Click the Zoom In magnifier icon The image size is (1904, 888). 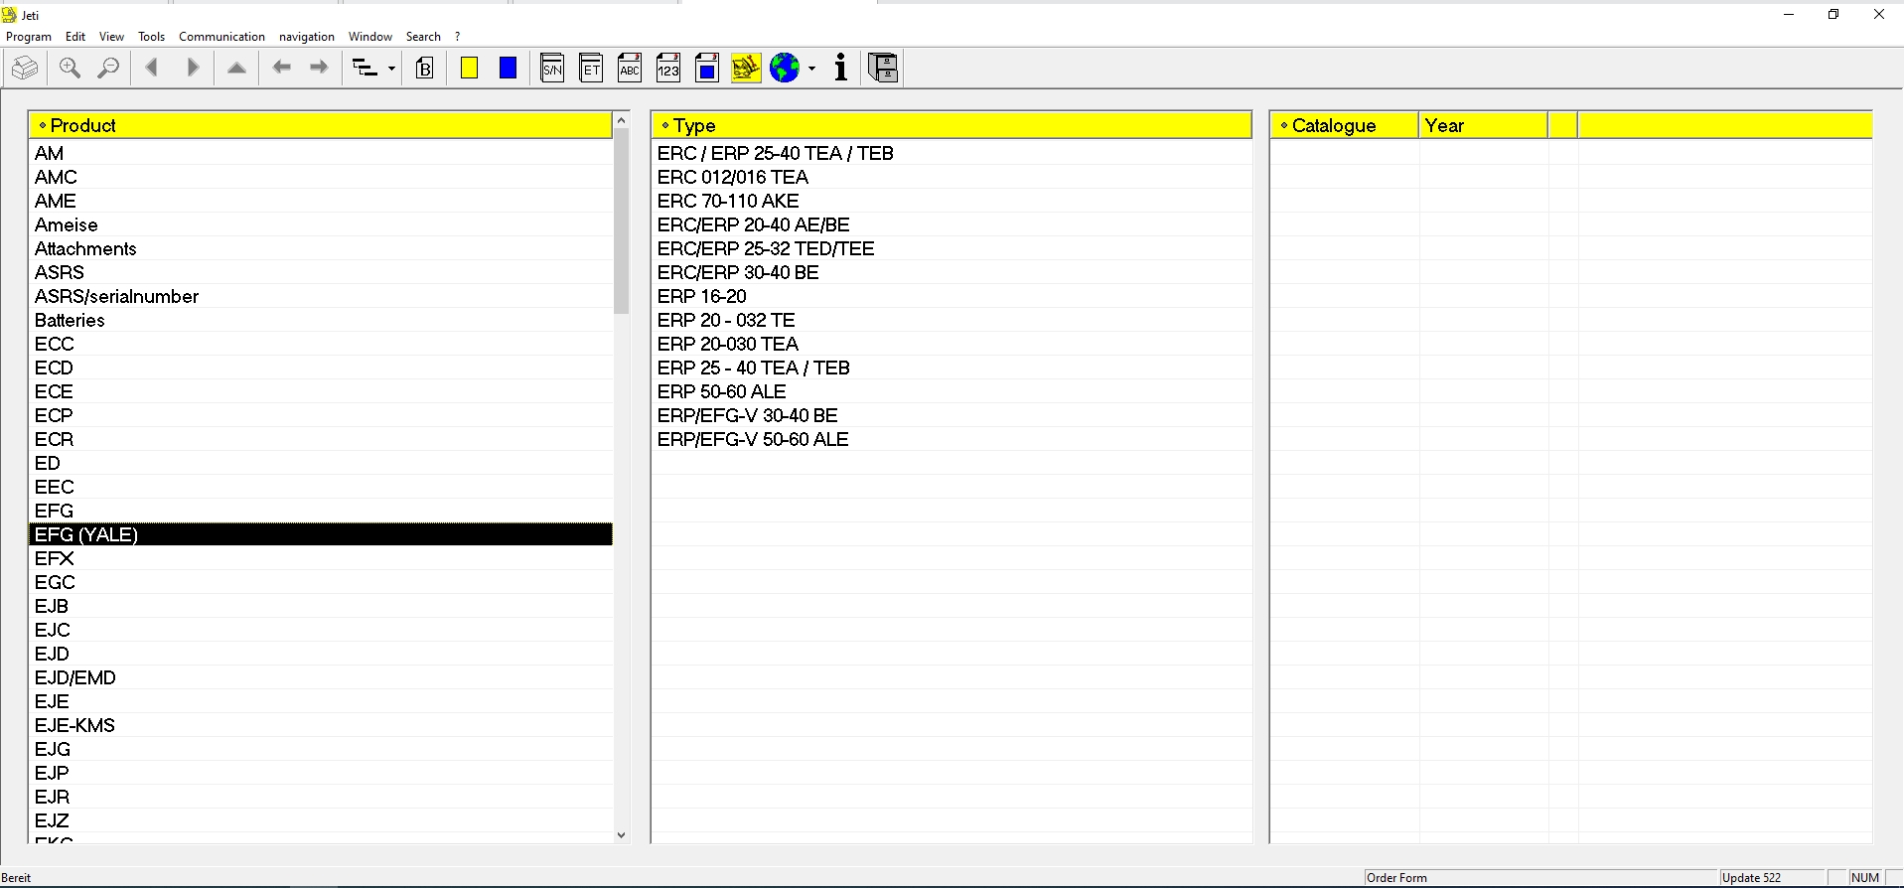(70, 68)
